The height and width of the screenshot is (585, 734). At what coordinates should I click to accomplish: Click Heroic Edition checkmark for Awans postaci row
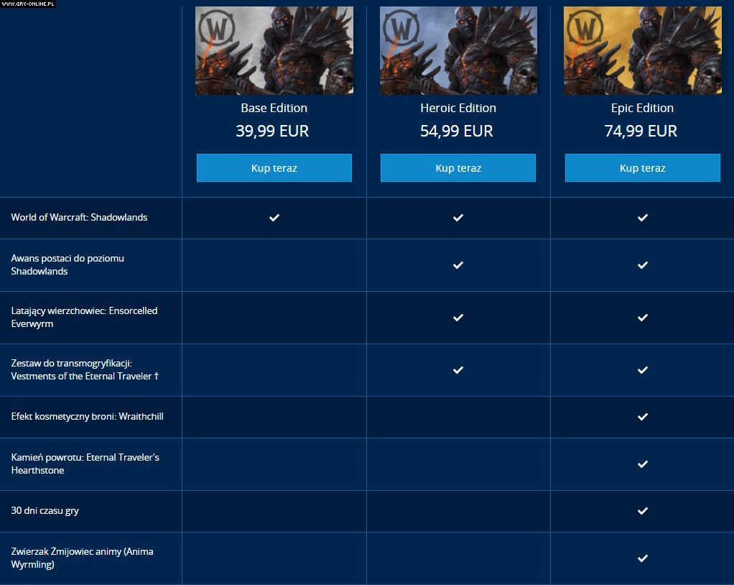tap(458, 265)
